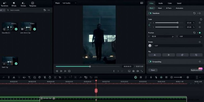Click the microphone voiceover icon

[151, 77]
